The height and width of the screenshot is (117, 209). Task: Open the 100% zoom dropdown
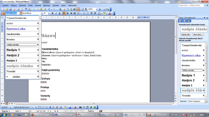pos(97,9)
